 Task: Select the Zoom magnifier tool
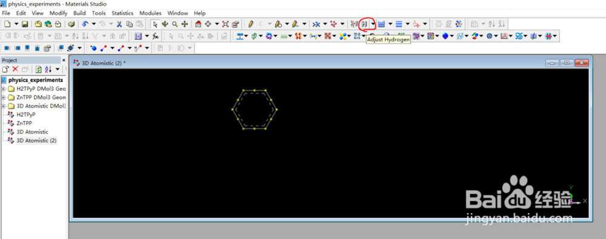point(175,24)
